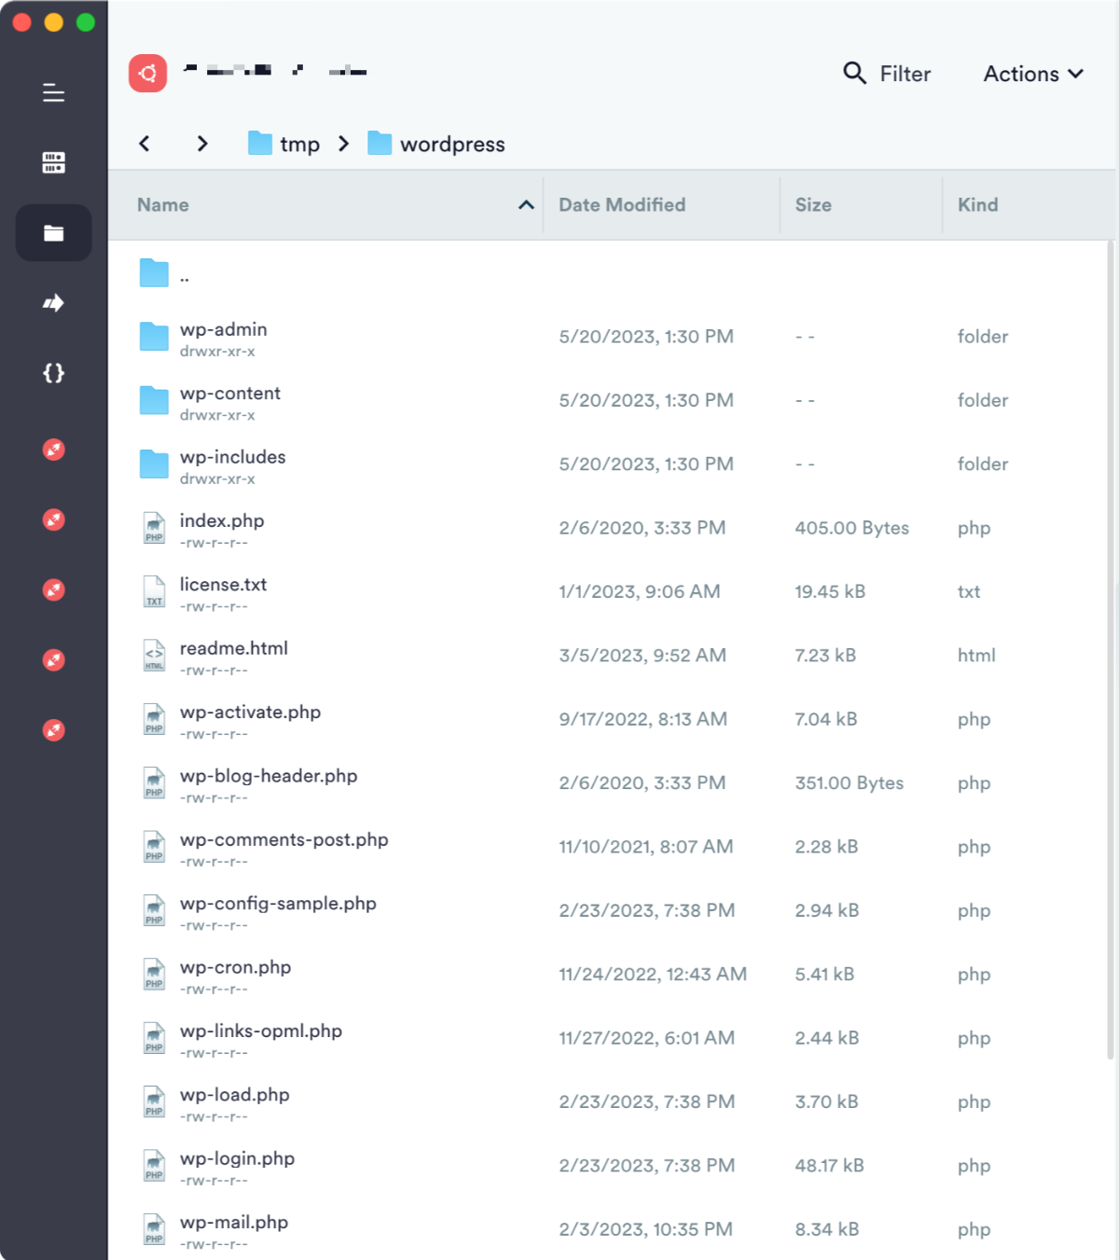The width and height of the screenshot is (1119, 1260).
Task: Select 'wp-blog-header.php' file name
Action: click(269, 776)
